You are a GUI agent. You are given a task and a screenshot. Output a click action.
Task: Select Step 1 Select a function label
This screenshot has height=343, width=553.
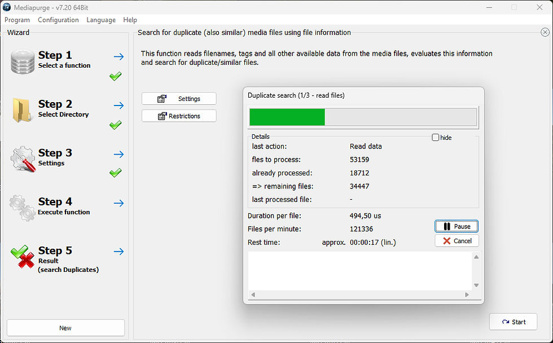click(64, 60)
